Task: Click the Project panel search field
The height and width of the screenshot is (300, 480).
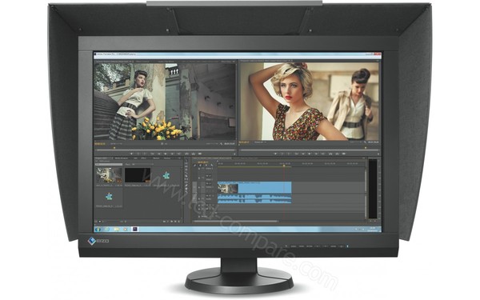Action: [x=109, y=164]
